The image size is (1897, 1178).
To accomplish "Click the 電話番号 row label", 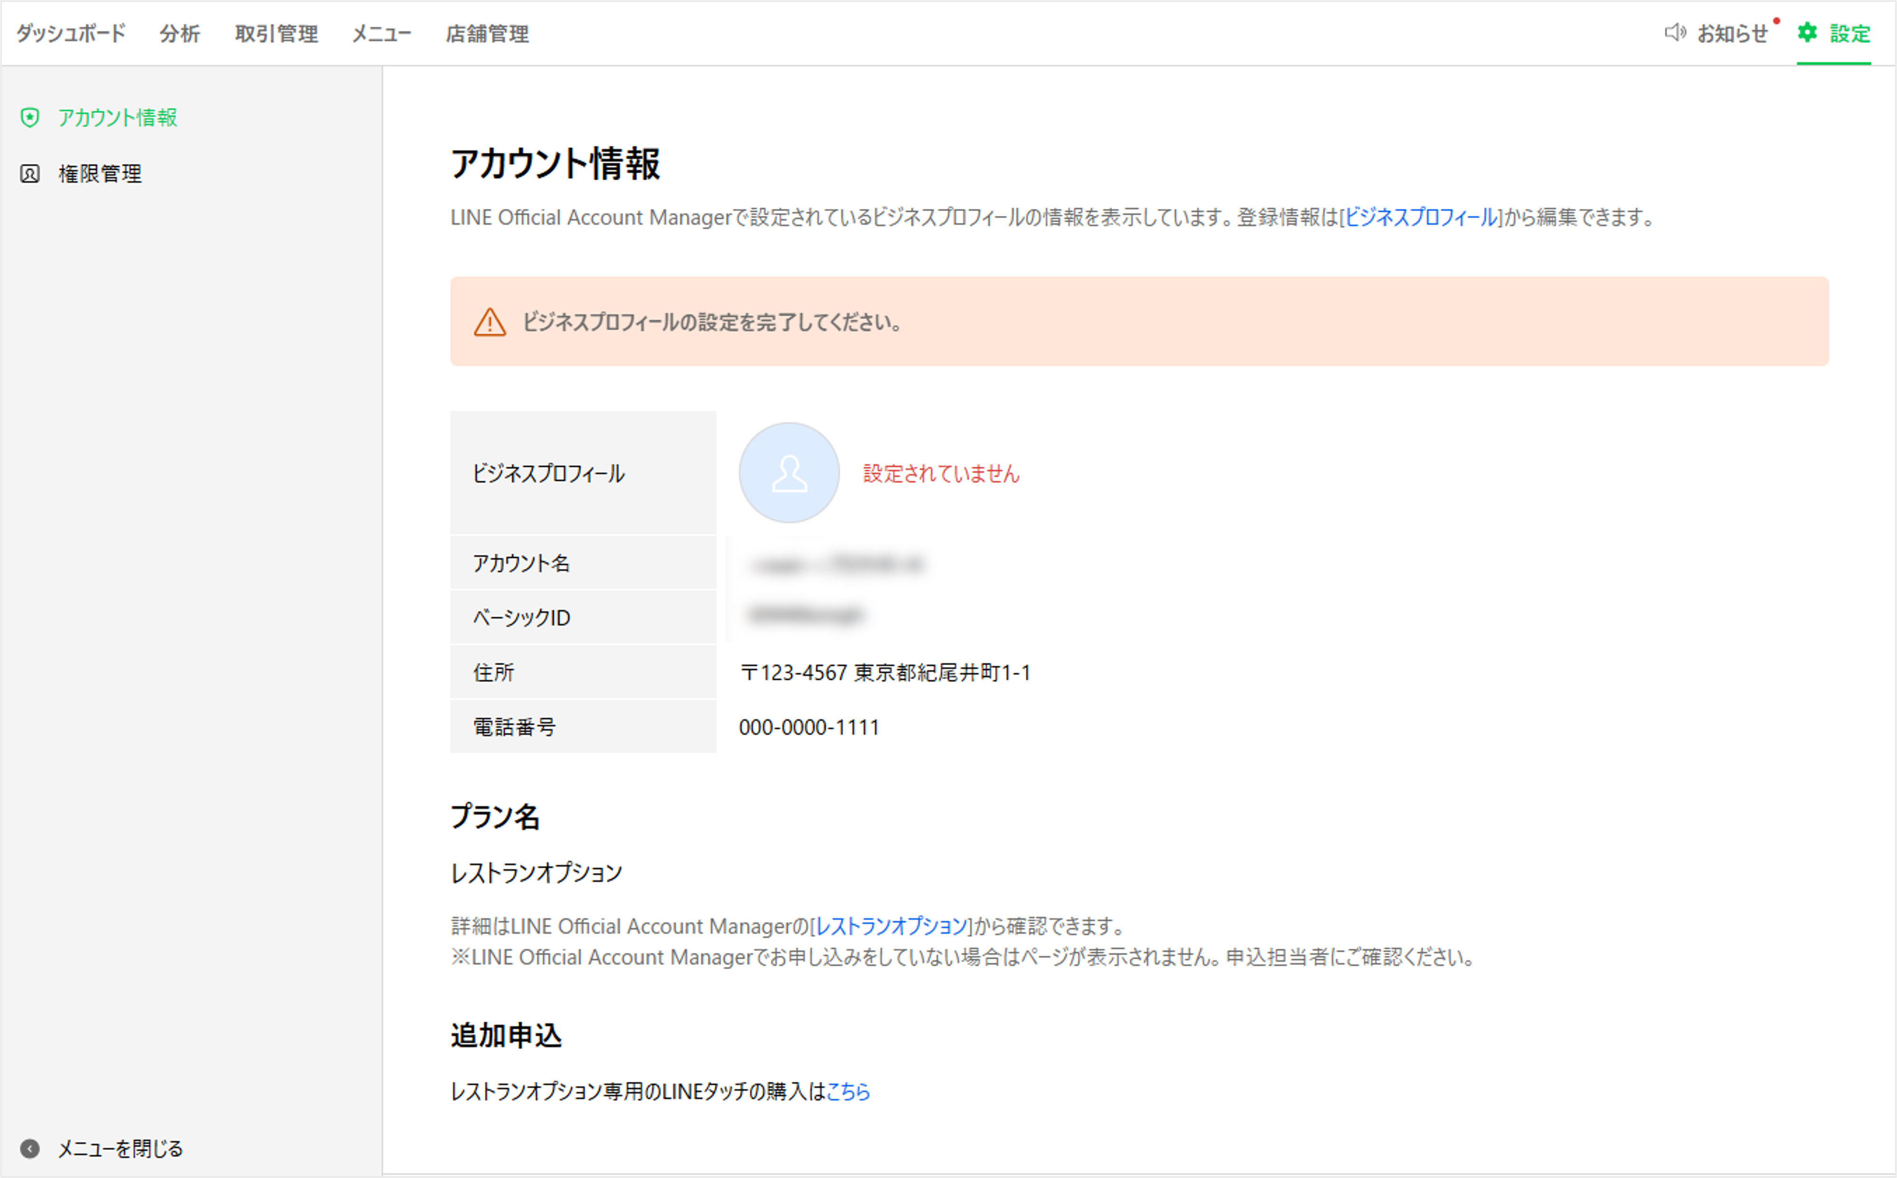I will pos(514,727).
